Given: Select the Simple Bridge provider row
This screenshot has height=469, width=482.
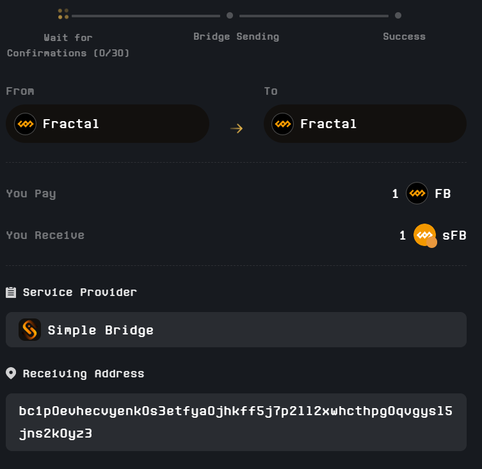Looking at the screenshot, I should (x=236, y=330).
